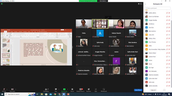Select Ruri Fahmadini's purple avatar tile
The image size is (172, 96).
[116, 61]
